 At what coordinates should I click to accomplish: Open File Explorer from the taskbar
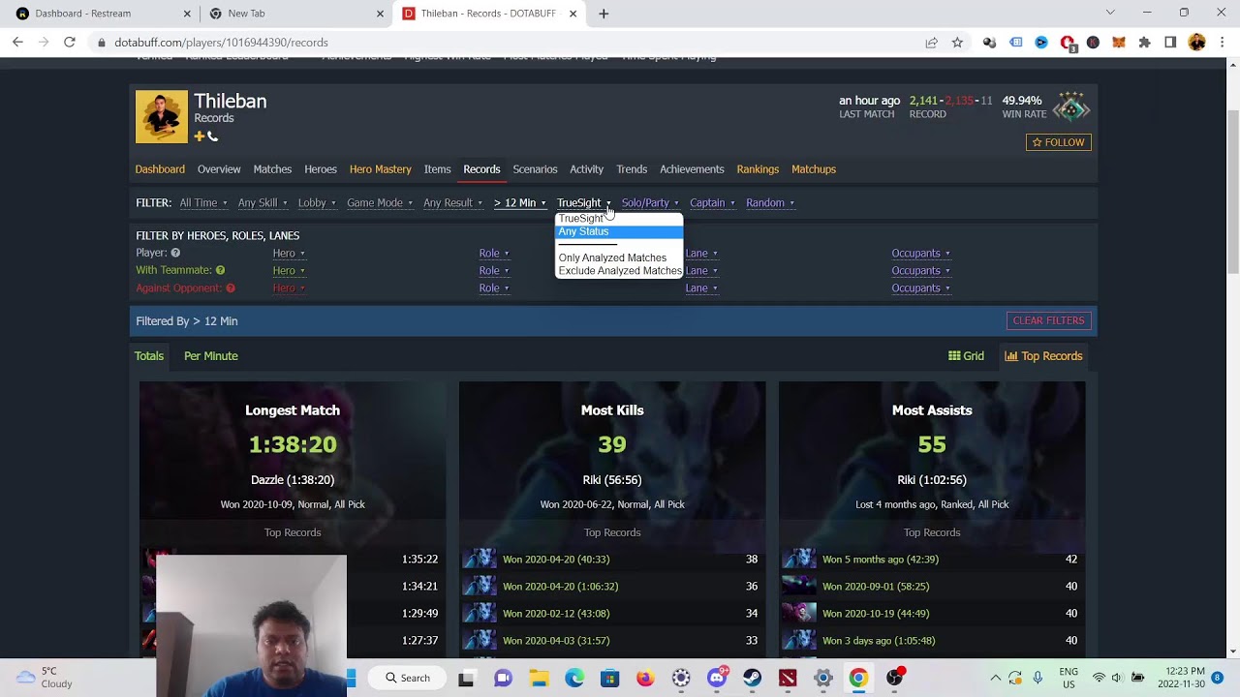click(539, 678)
